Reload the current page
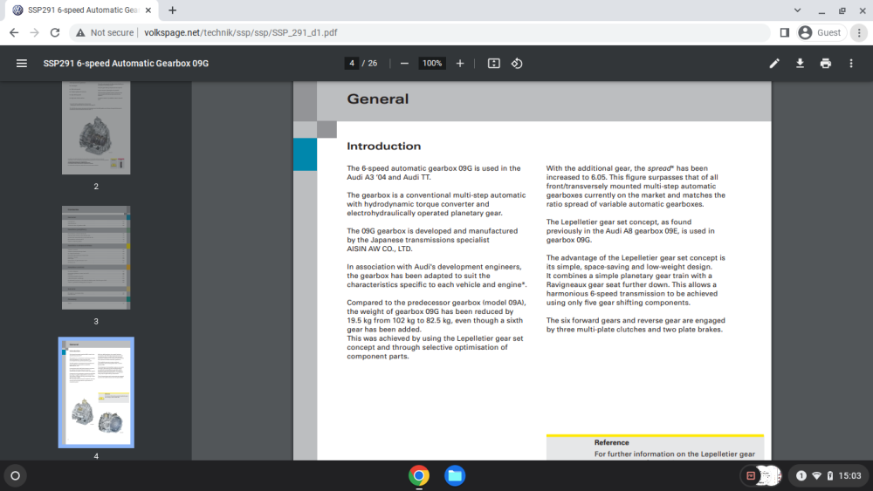The width and height of the screenshot is (873, 491). click(x=54, y=33)
